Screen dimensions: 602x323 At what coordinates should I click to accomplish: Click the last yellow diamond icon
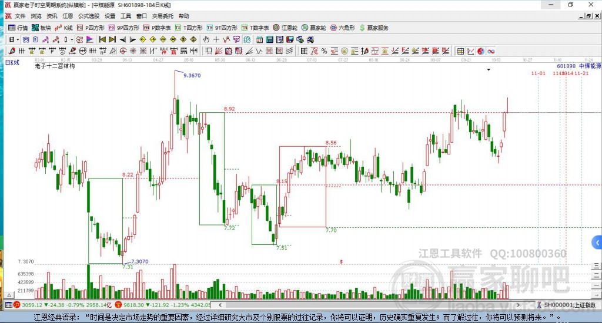pyautogui.click(x=193, y=39)
